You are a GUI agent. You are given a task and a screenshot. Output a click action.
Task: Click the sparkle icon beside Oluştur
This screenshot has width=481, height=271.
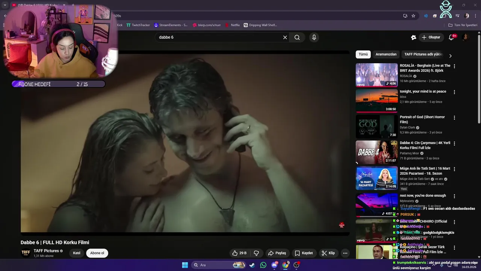[413, 37]
